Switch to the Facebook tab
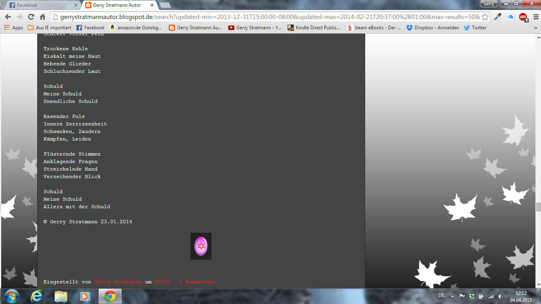 (x=41, y=5)
